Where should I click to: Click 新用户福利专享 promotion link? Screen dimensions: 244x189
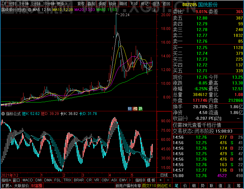pyautogui.click(x=128, y=186)
